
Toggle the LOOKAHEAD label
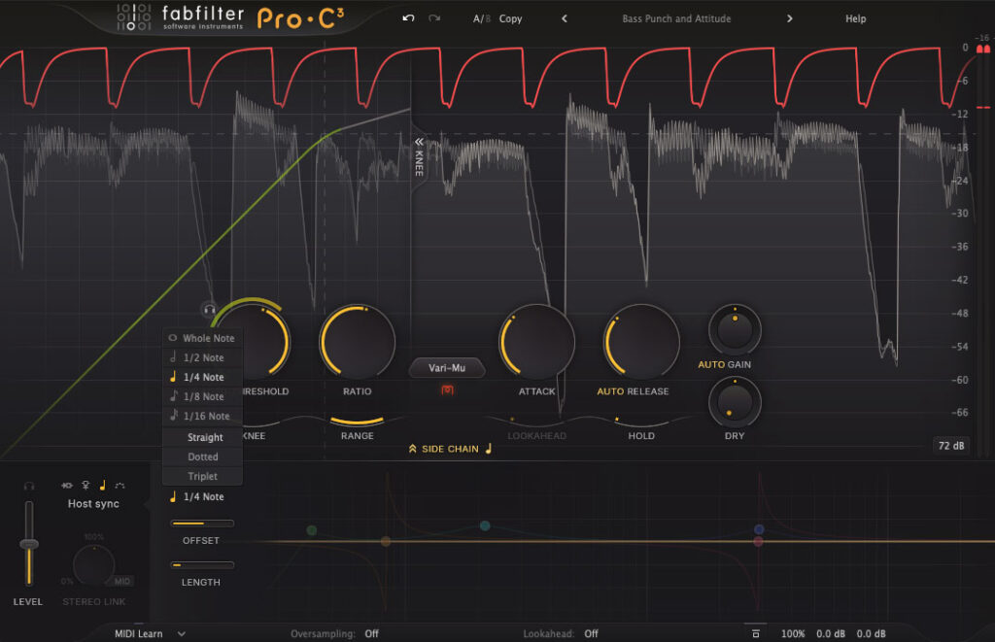[536, 436]
